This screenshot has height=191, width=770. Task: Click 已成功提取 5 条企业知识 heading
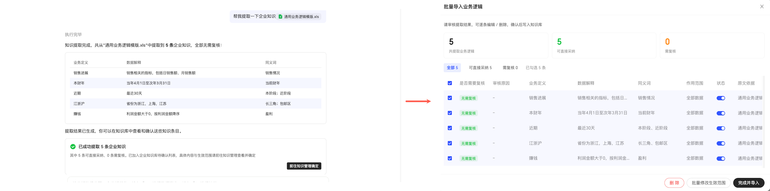tap(102, 147)
